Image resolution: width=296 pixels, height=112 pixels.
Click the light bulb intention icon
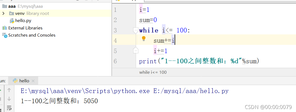point(144,39)
